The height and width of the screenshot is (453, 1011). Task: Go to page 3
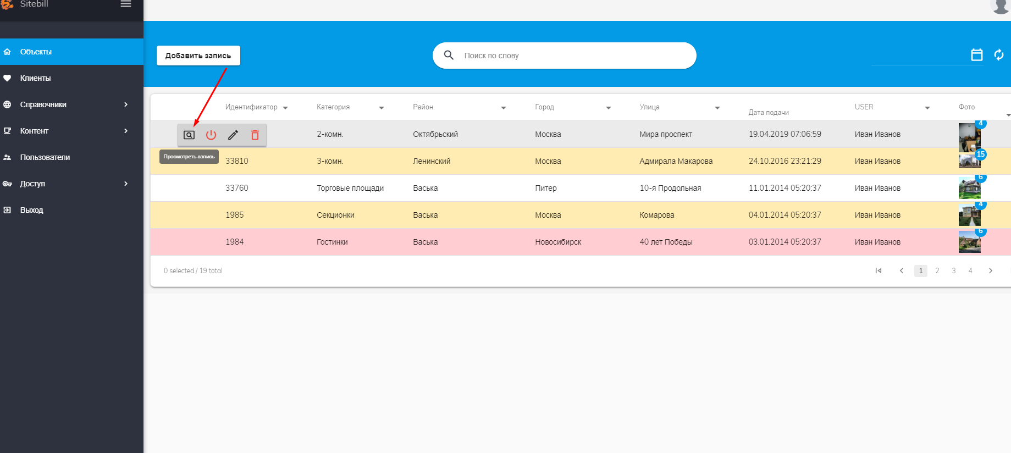(x=954, y=270)
